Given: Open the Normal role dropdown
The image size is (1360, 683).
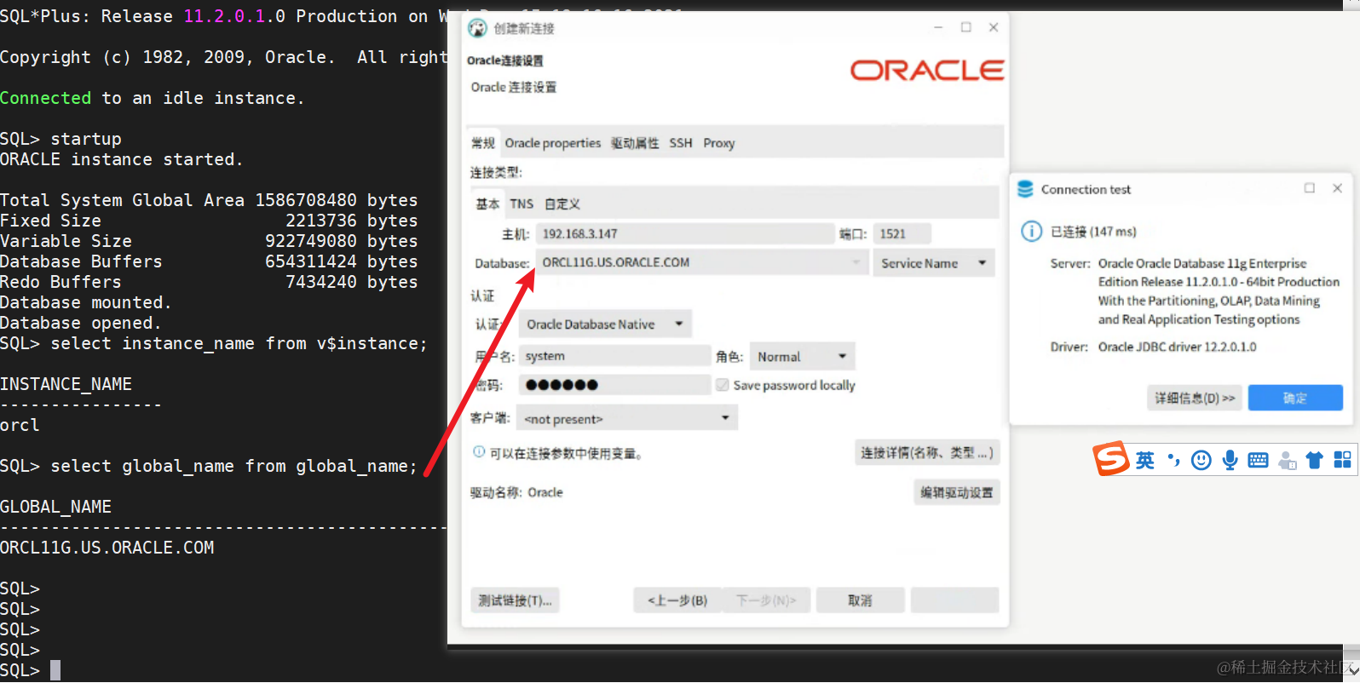Looking at the screenshot, I should point(802,357).
